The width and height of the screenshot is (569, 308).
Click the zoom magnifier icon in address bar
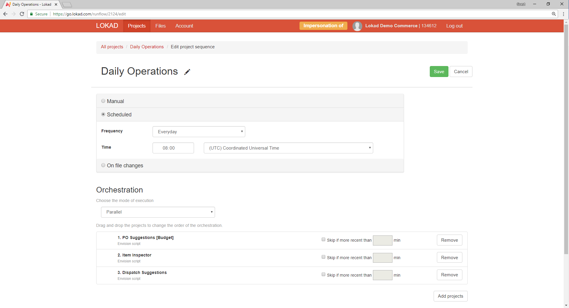click(554, 14)
